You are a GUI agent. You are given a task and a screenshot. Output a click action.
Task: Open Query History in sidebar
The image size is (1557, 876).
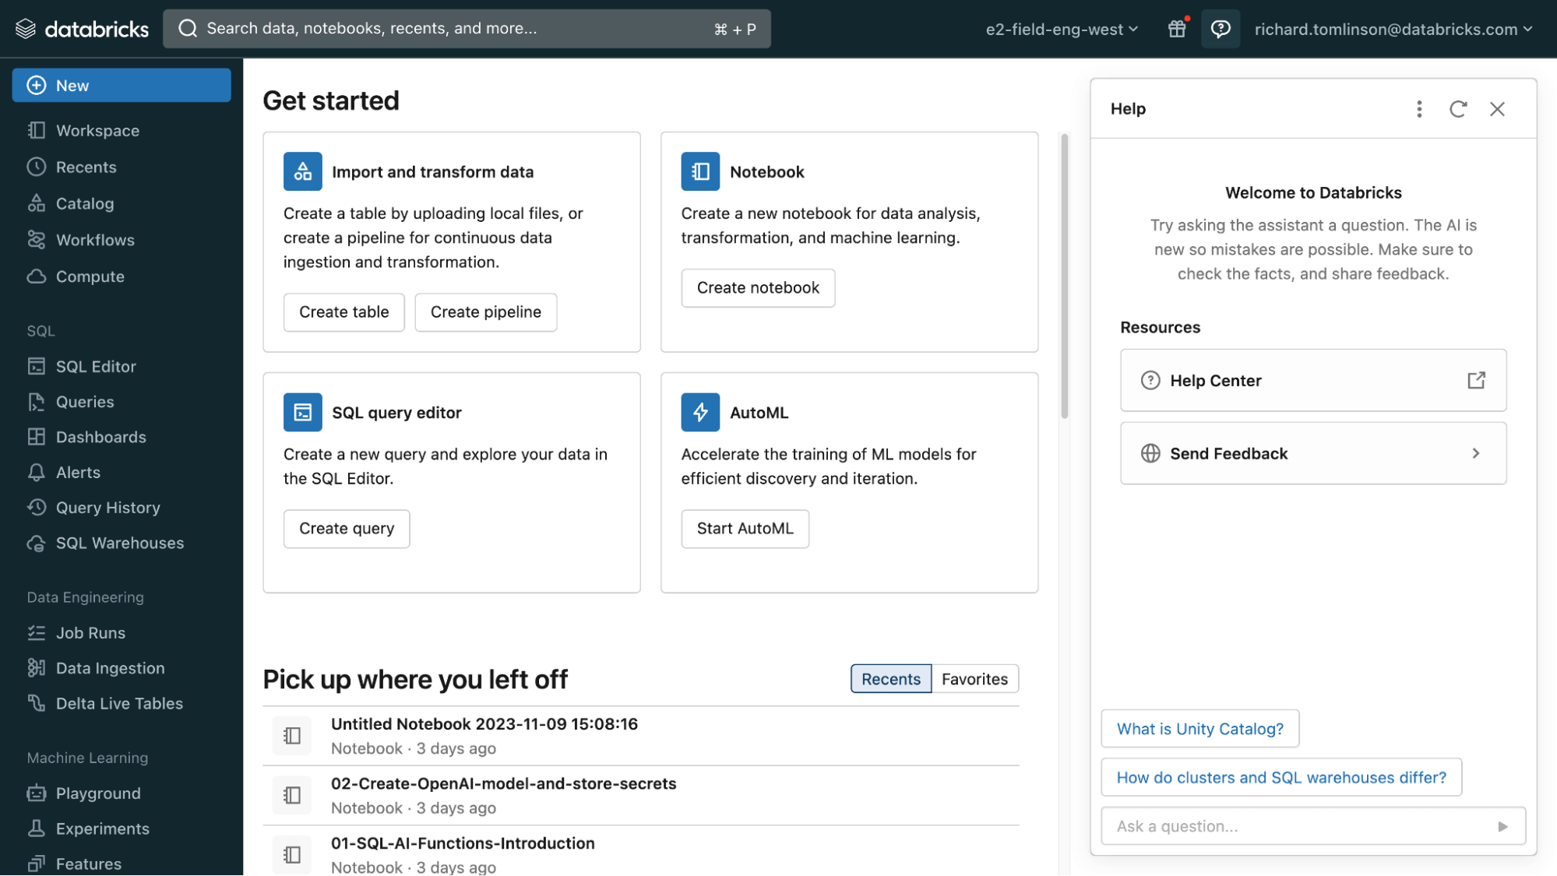(107, 508)
